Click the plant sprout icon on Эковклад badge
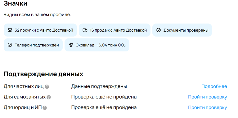Screen dimensions: 238x118 coord(71,45)
